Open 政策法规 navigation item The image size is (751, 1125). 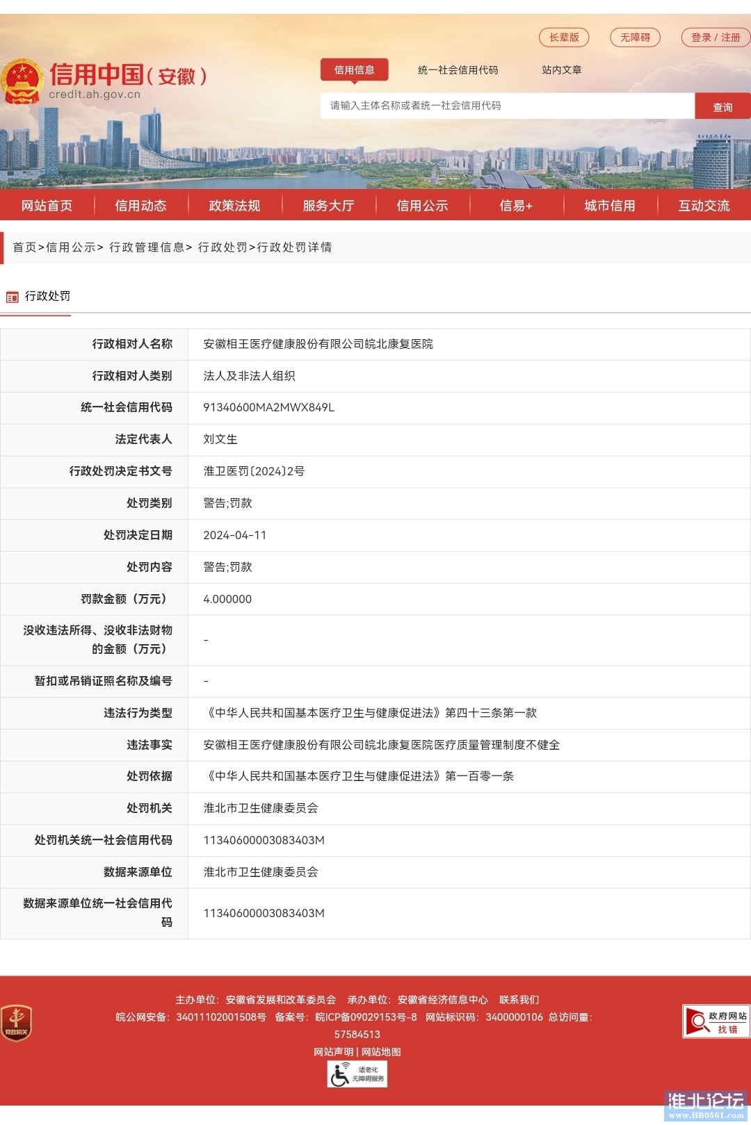coord(234,206)
